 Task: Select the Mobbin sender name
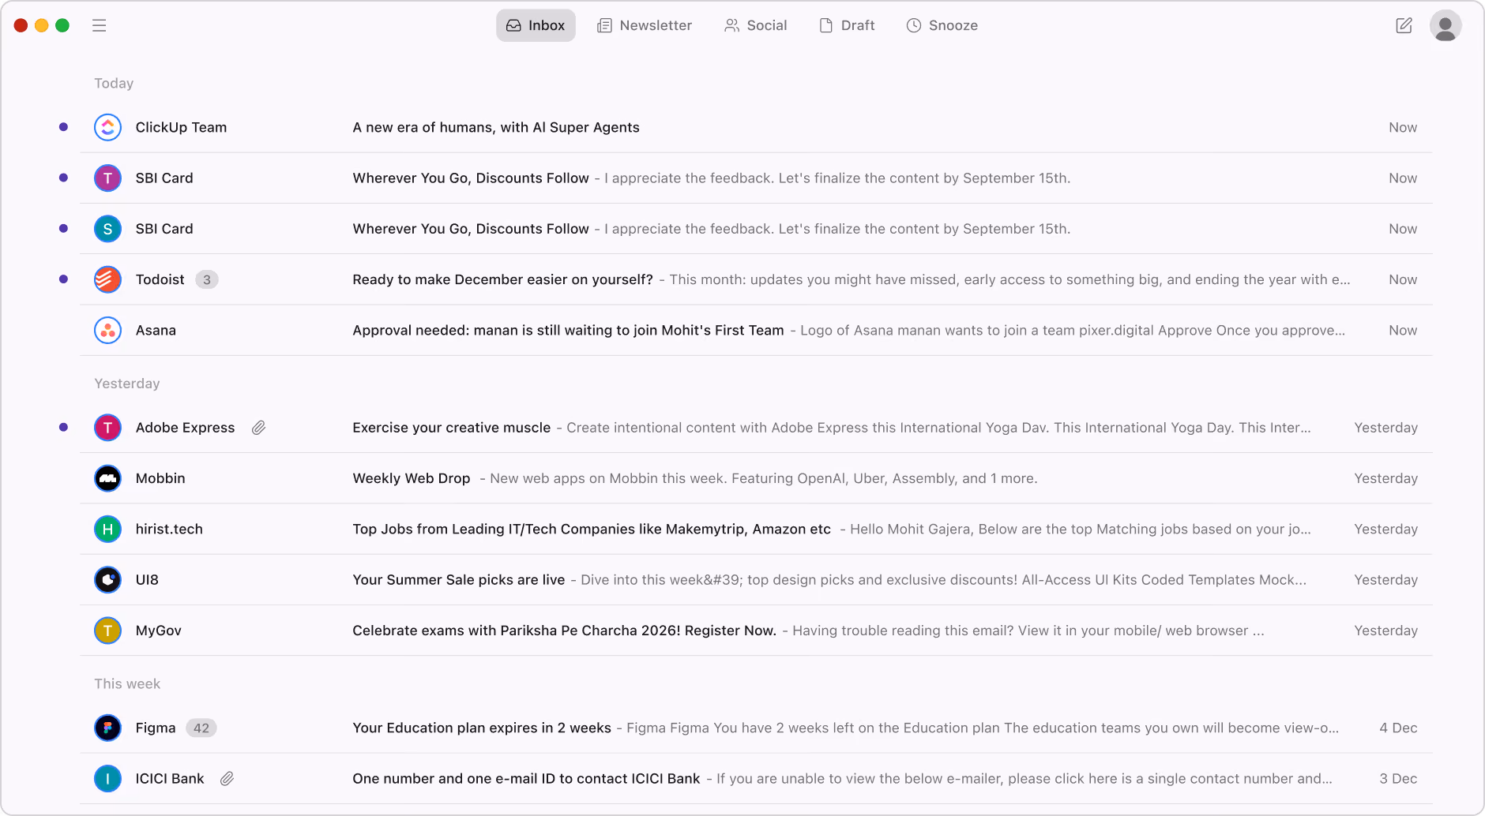tap(160, 478)
